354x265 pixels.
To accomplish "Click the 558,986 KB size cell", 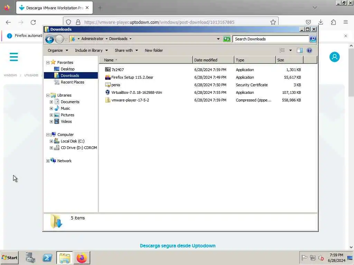I will (x=291, y=100).
